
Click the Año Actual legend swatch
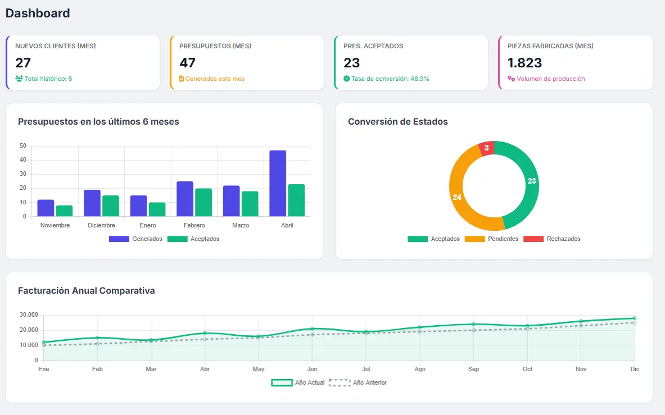pyautogui.click(x=282, y=382)
